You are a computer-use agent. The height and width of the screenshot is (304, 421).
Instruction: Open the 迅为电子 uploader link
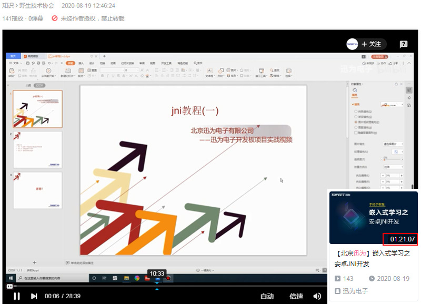[355, 291]
